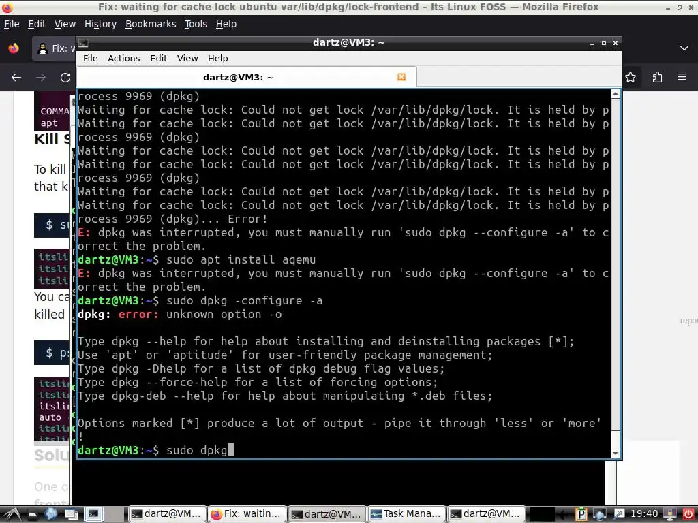Click the yellow P tray icon

click(x=581, y=514)
